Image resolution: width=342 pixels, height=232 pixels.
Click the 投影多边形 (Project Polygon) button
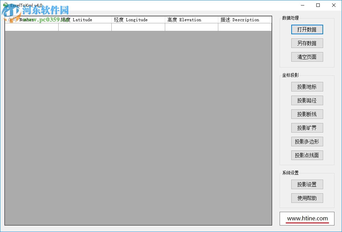(x=307, y=142)
